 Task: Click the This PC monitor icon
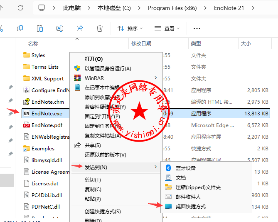click(x=42, y=8)
